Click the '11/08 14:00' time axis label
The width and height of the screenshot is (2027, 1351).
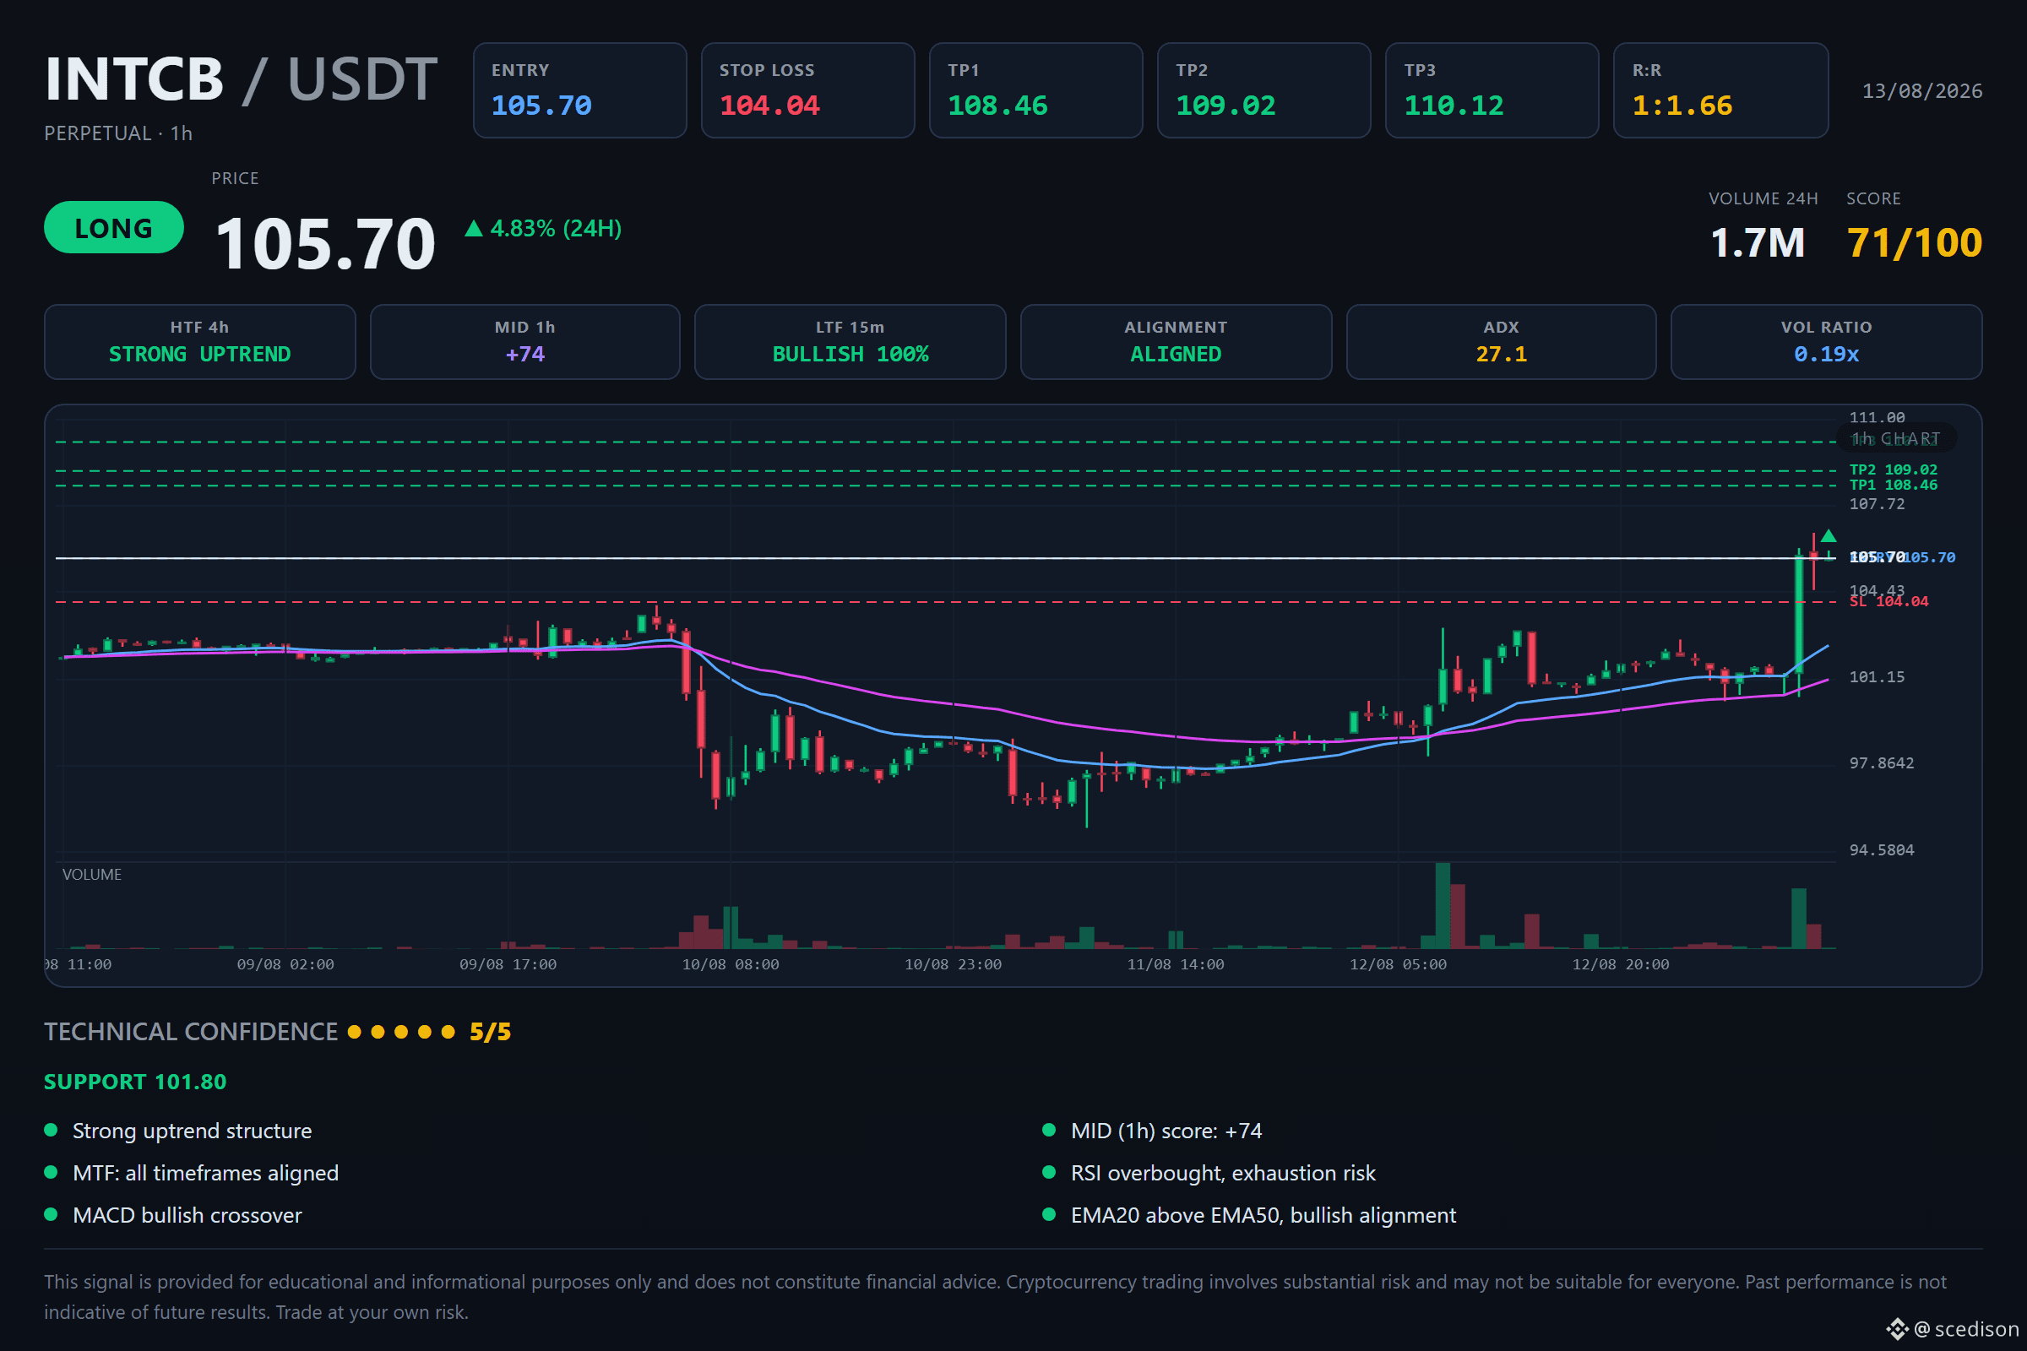pyautogui.click(x=1176, y=965)
